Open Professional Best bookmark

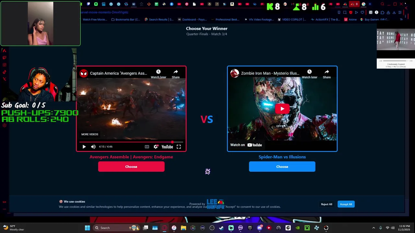click(225, 19)
